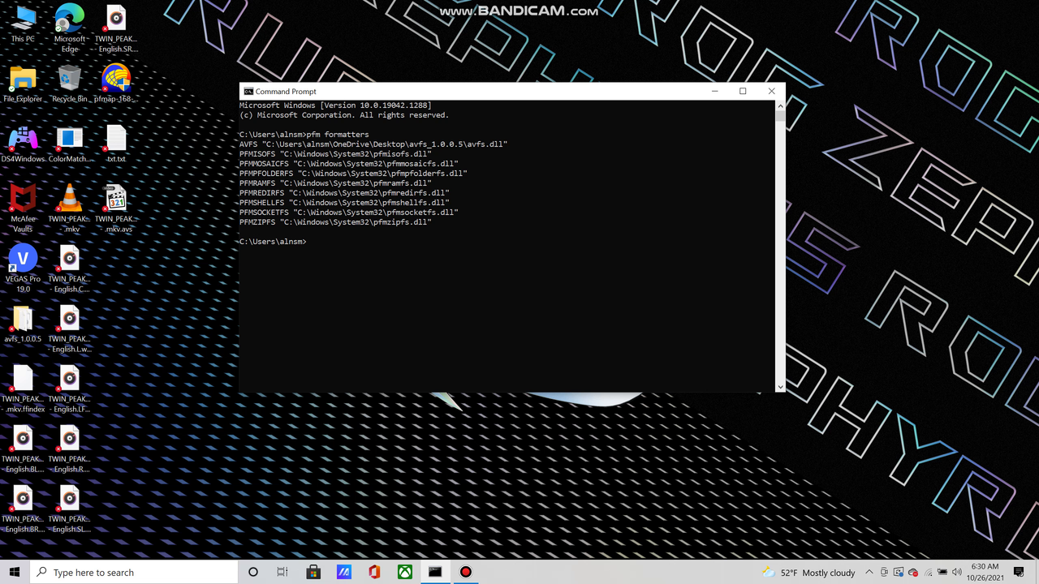Screen dimensions: 1039x584
Task: Launch Microsoft Store from taskbar
Action: coord(313,572)
